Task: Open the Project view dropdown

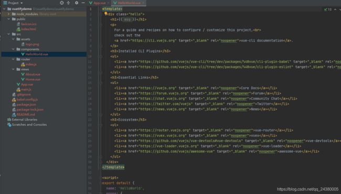Action: pyautogui.click(x=22, y=3)
